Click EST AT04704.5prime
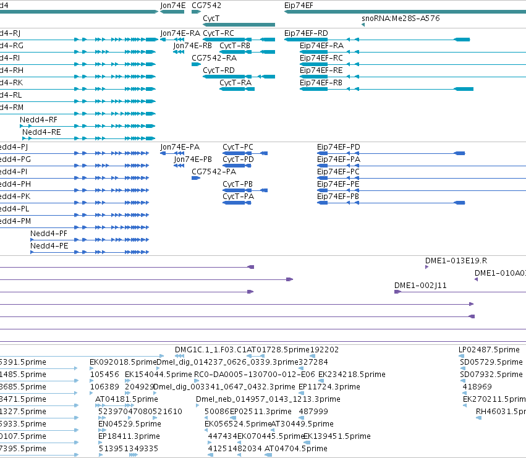526x458 pixels. (296, 449)
